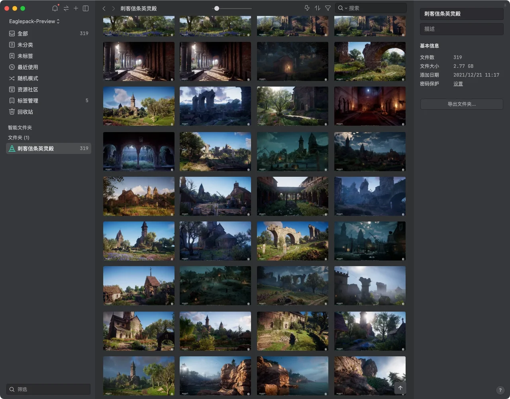Select the dark night hut with lantern thumbnail

(x=292, y=61)
